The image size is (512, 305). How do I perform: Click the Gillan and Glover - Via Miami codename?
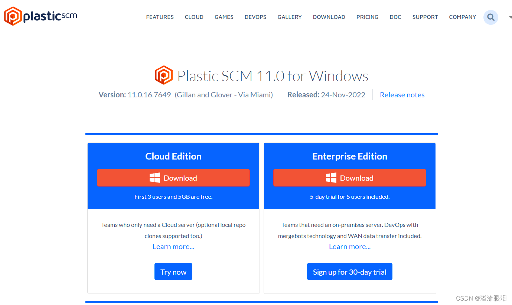pyautogui.click(x=224, y=95)
